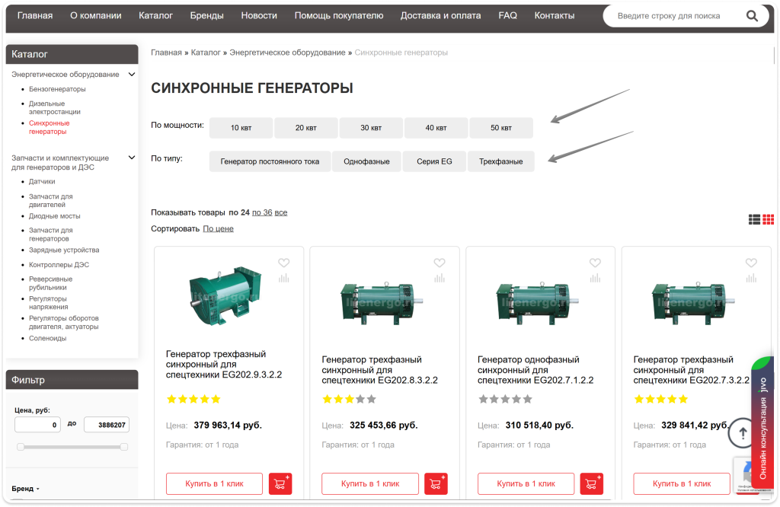The height and width of the screenshot is (507, 780).
Task: Toggle favorite heart on EG202.7.3.2.2 generator
Action: click(751, 263)
